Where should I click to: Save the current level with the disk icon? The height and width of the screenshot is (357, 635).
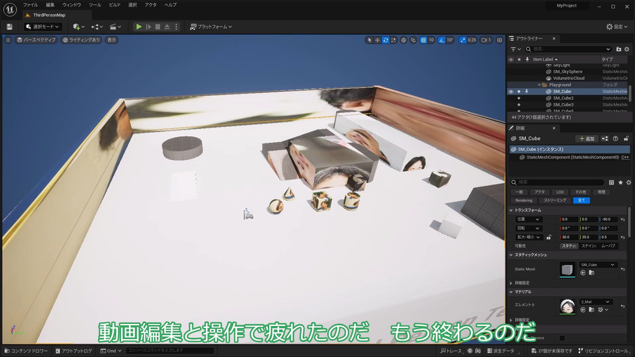9,26
